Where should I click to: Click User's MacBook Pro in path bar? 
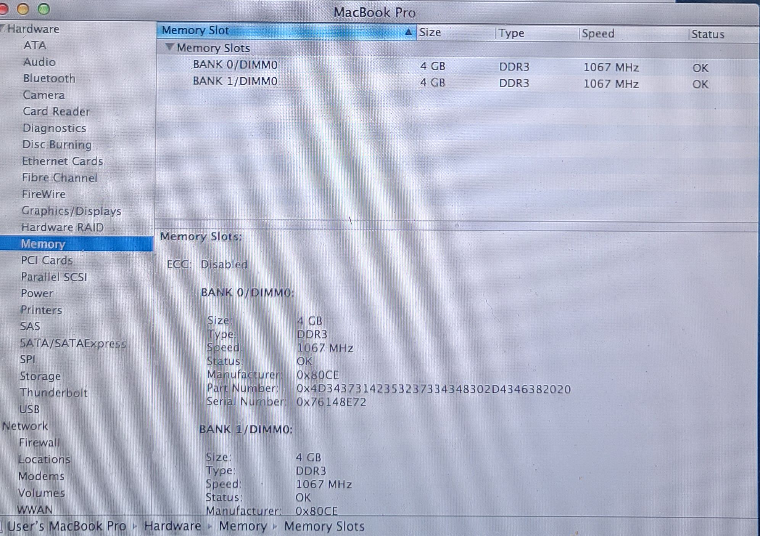[x=67, y=526]
